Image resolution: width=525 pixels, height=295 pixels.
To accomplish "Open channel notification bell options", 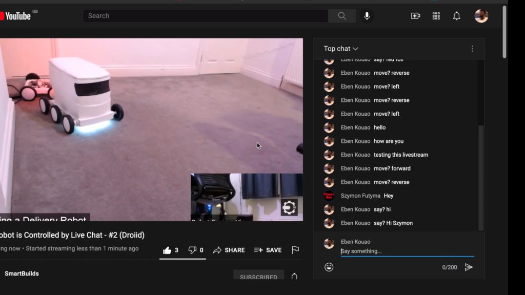I will tap(294, 276).
